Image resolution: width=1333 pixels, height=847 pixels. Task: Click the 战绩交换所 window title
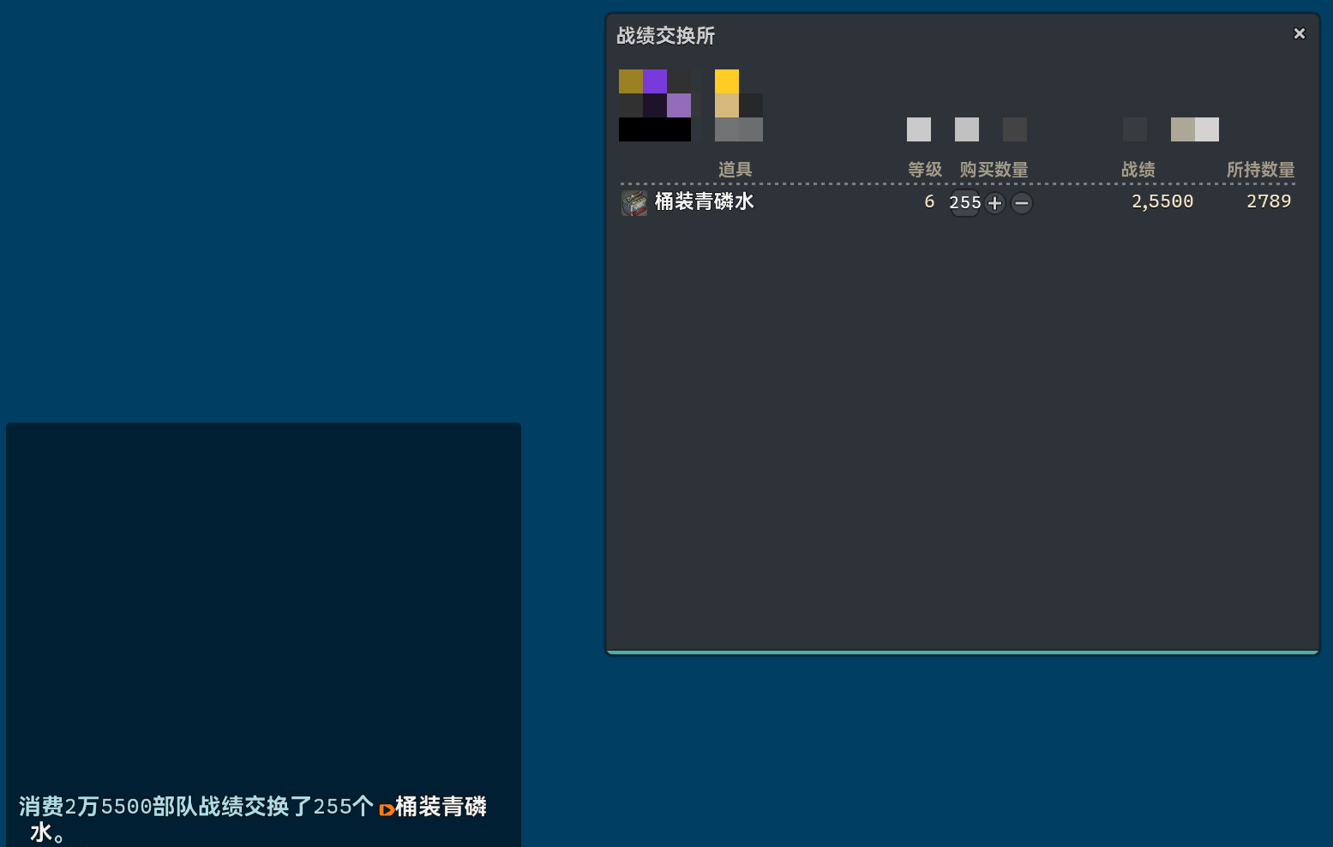pos(665,36)
